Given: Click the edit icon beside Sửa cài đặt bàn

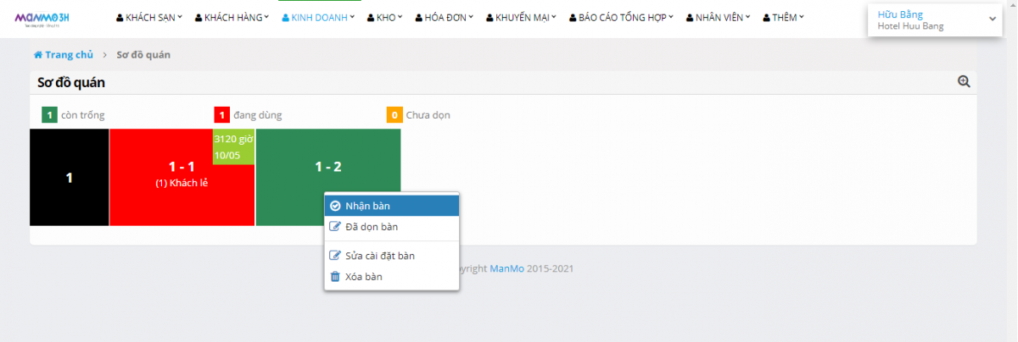Looking at the screenshot, I should click(335, 256).
